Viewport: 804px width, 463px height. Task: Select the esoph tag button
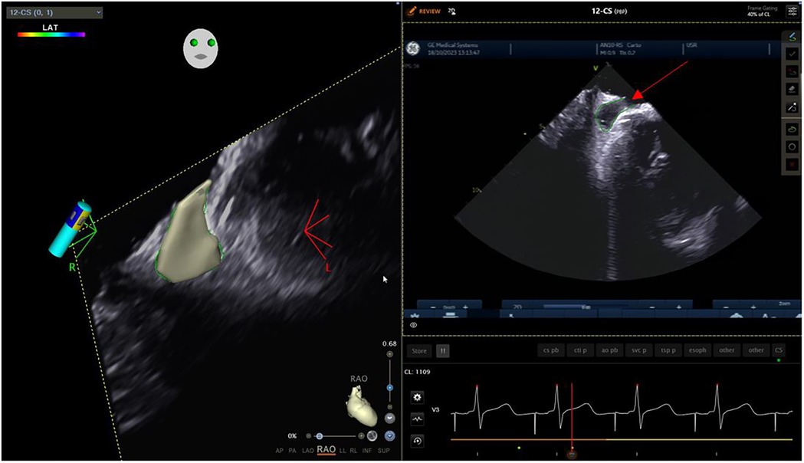click(697, 350)
